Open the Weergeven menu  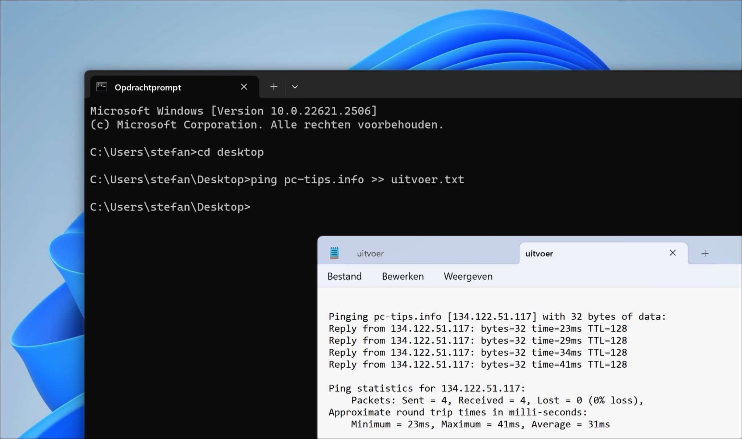click(x=468, y=276)
